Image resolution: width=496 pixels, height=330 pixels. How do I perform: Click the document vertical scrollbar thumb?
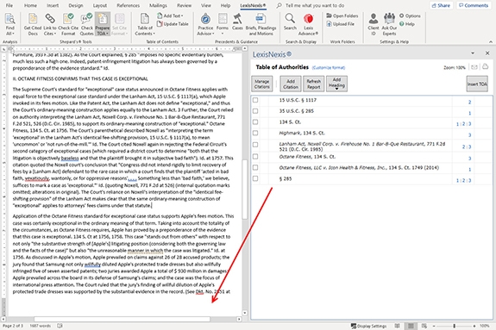(x=244, y=190)
